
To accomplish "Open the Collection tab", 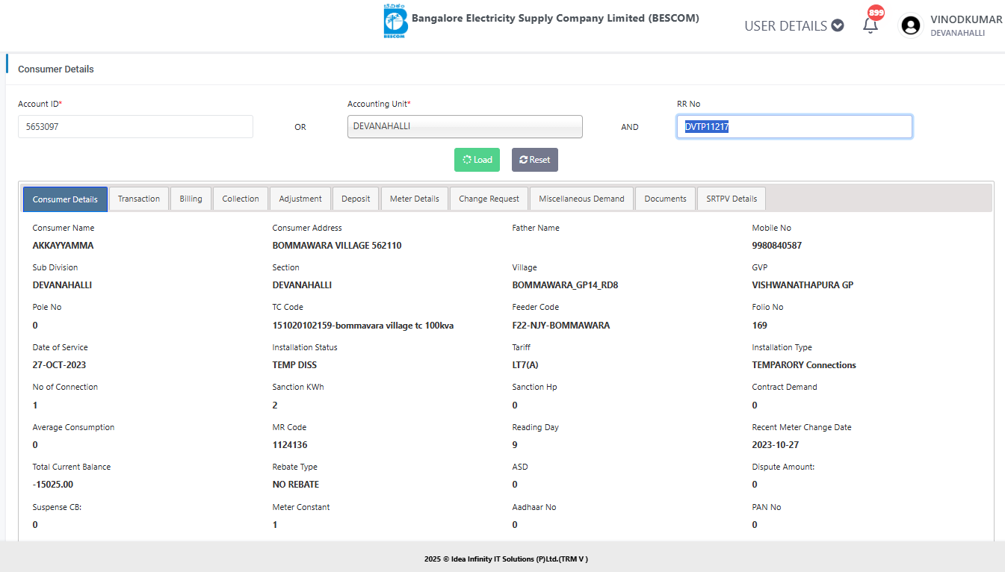I will (x=241, y=199).
